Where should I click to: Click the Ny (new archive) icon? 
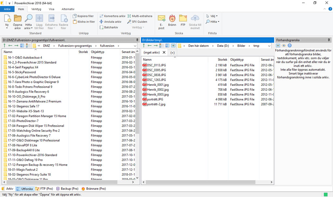[x=7, y=19]
